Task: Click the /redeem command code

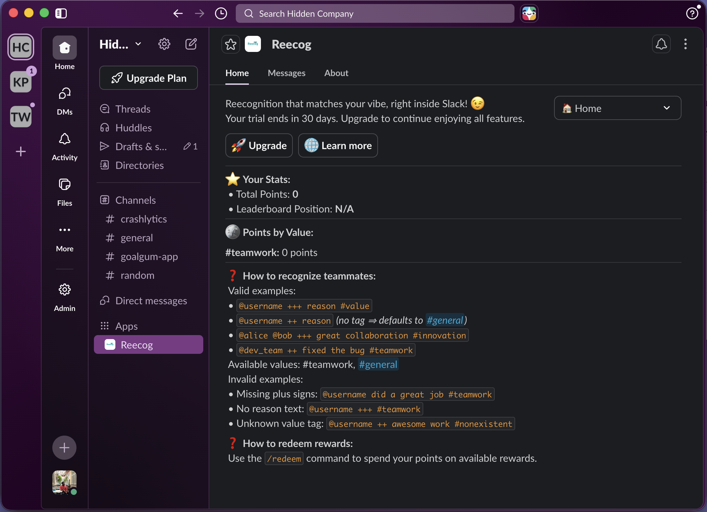Action: (x=284, y=459)
